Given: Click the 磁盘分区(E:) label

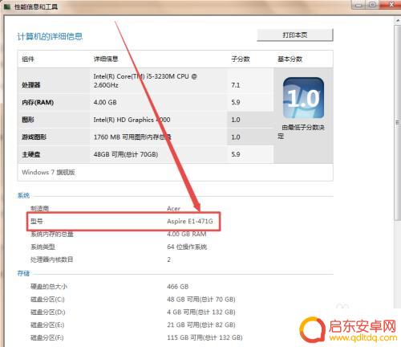Looking at the screenshot, I should click(47, 325).
